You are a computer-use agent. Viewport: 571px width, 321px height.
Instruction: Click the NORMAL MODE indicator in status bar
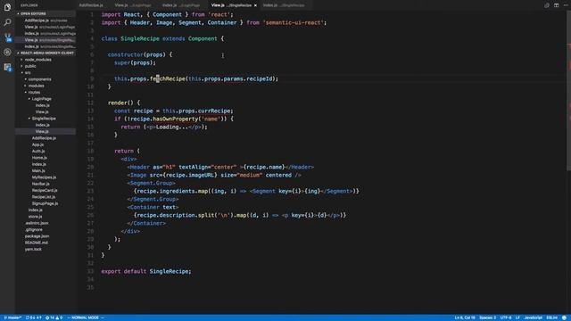pos(86,317)
